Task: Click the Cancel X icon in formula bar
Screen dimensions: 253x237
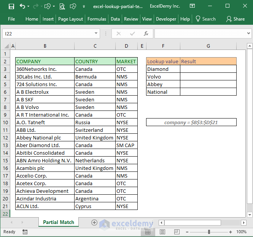Action: pos(119,34)
